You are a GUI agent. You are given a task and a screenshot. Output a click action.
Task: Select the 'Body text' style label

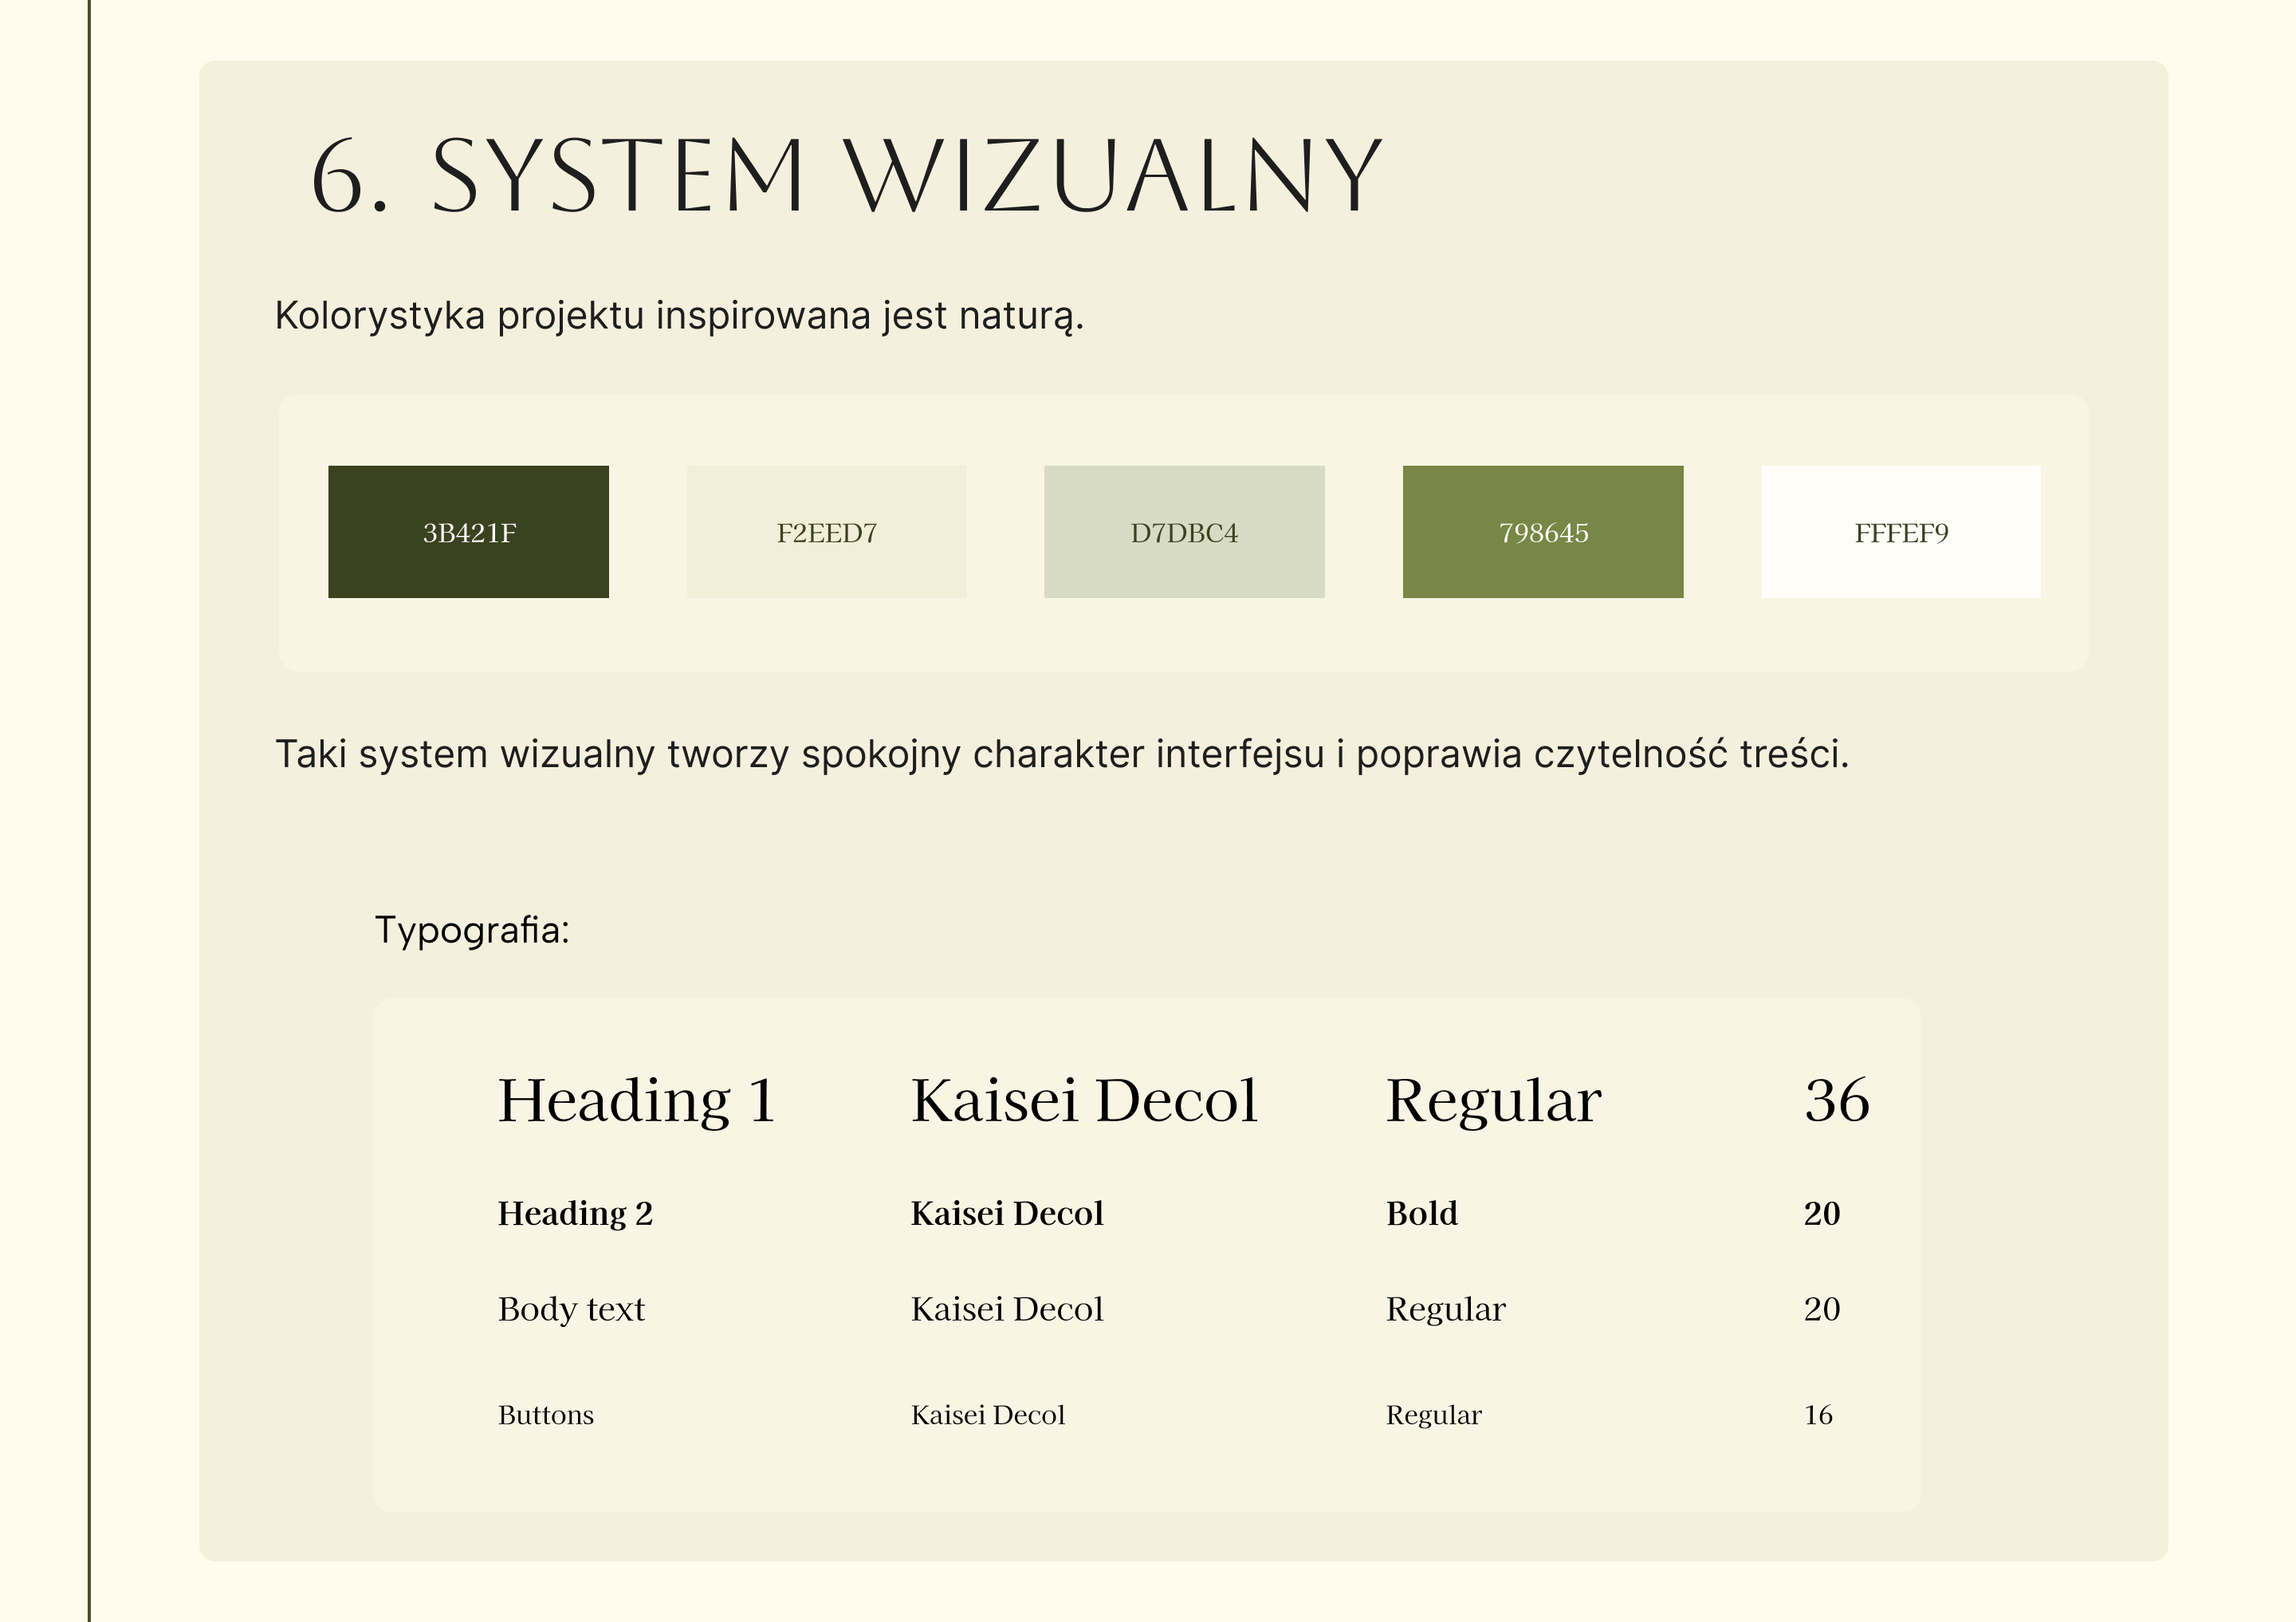point(571,1309)
